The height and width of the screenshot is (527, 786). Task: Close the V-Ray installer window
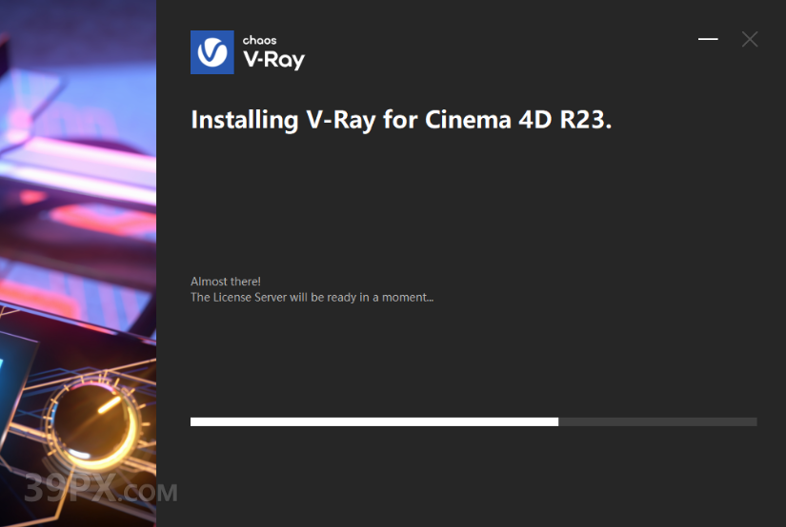[750, 39]
